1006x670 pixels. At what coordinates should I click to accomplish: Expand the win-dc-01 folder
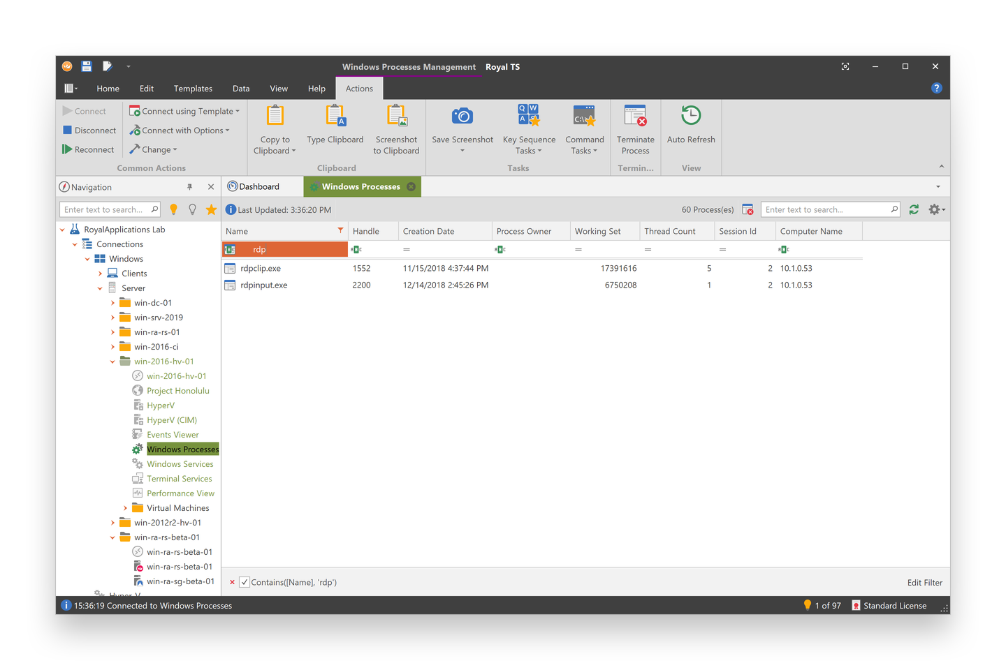click(112, 303)
